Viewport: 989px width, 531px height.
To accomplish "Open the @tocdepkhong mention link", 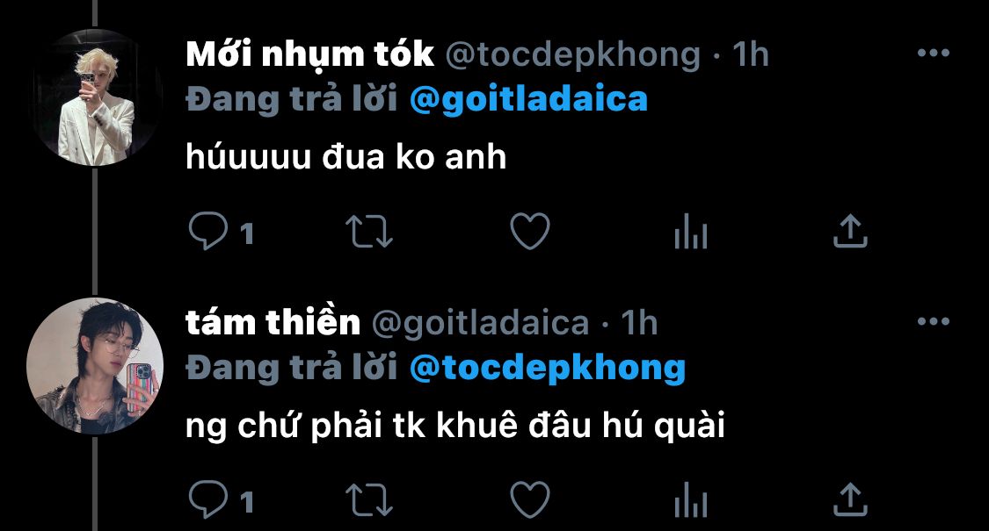I will coord(548,369).
